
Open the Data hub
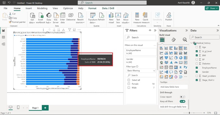pyautogui.click(x=49, y=18)
